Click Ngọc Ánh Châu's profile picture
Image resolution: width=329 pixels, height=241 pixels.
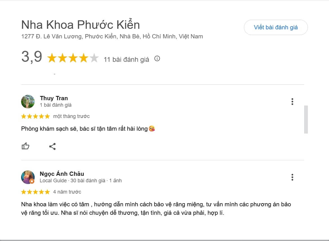click(28, 177)
